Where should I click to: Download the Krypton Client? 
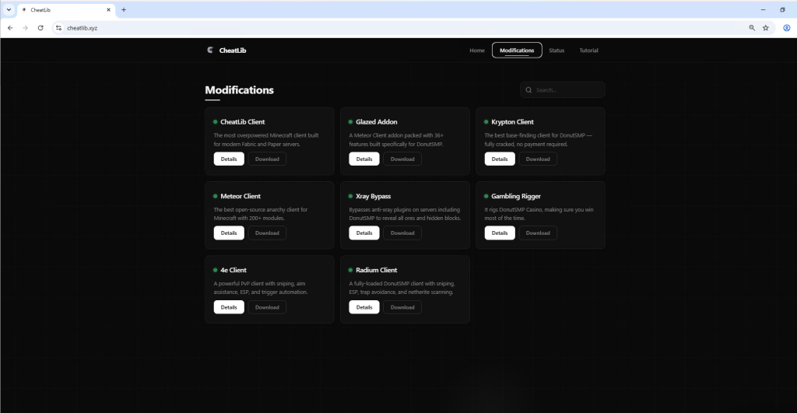click(x=538, y=159)
